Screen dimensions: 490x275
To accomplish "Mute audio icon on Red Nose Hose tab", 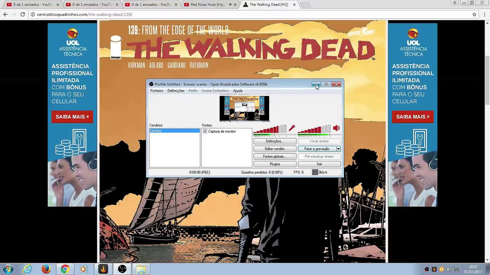I will [x=230, y=5].
